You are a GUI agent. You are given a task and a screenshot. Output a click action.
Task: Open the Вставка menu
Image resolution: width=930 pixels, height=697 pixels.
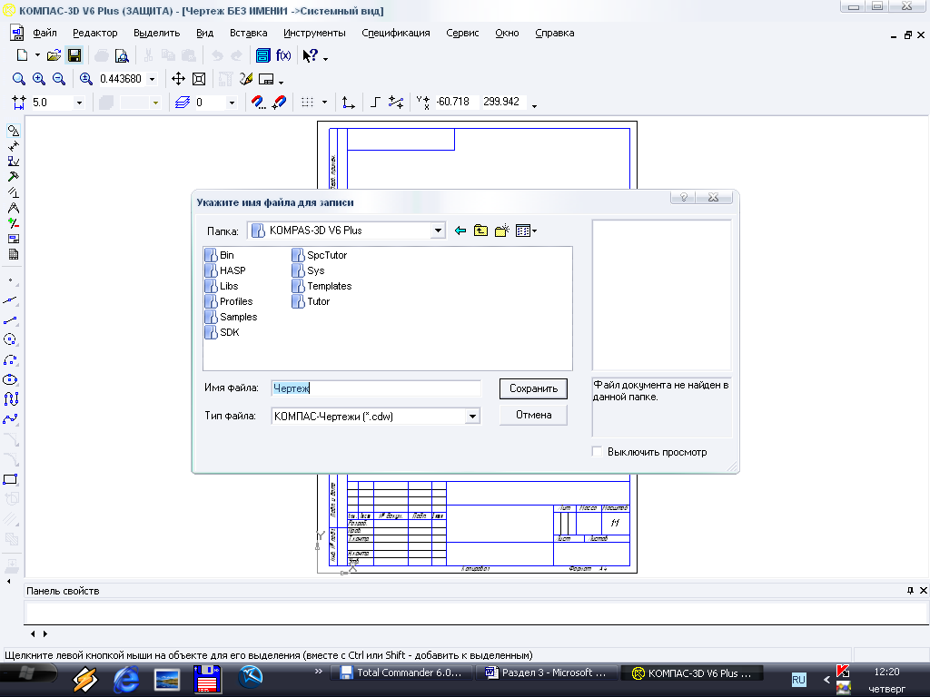tap(249, 33)
